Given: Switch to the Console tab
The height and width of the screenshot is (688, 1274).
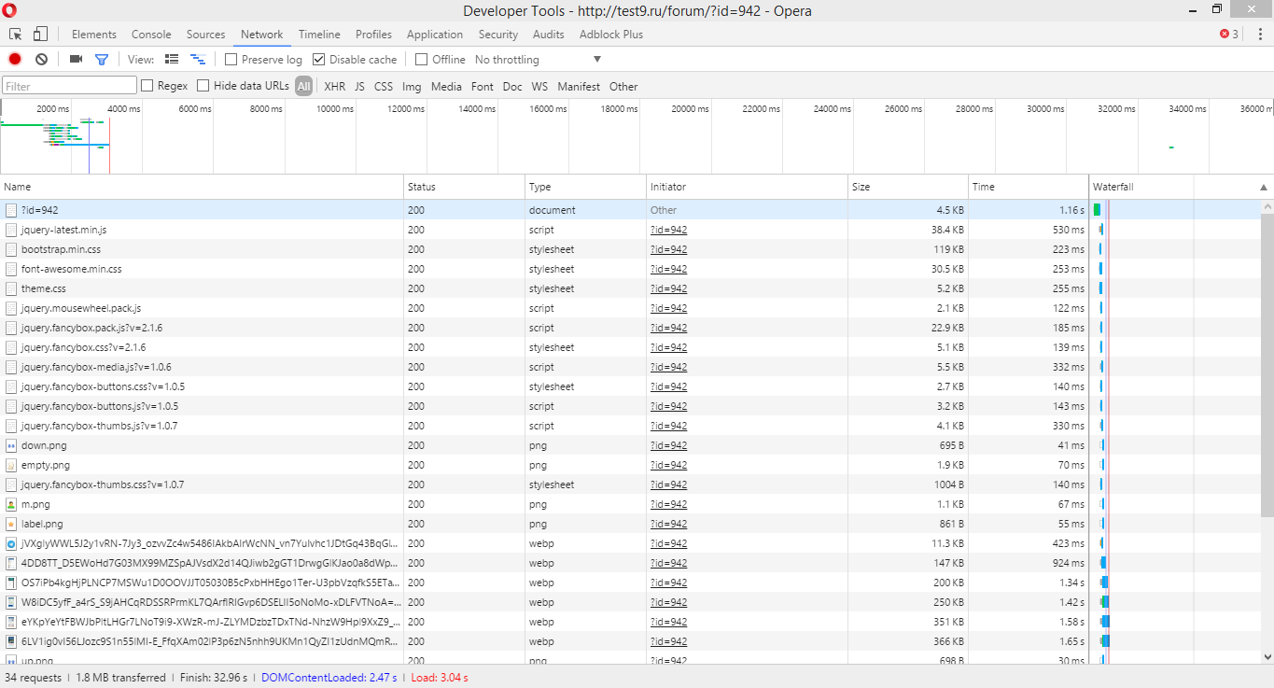Looking at the screenshot, I should coord(151,35).
